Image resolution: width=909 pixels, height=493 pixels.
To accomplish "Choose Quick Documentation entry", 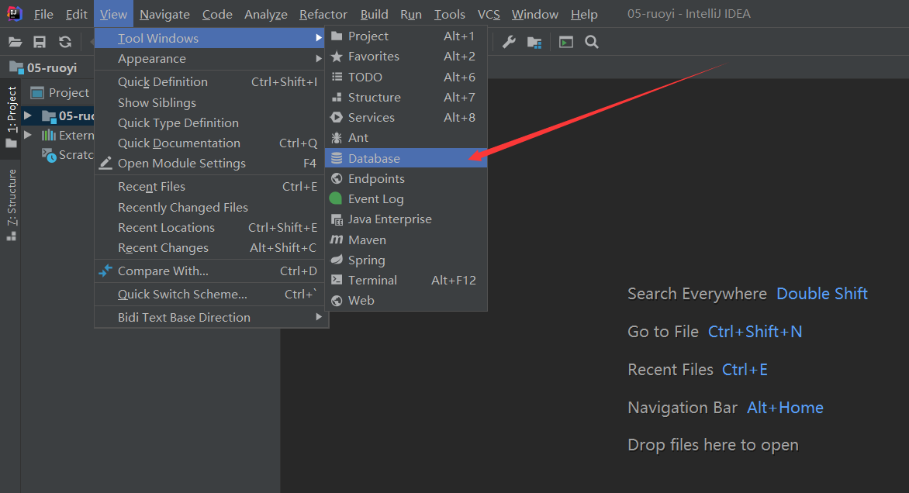I will click(x=211, y=143).
